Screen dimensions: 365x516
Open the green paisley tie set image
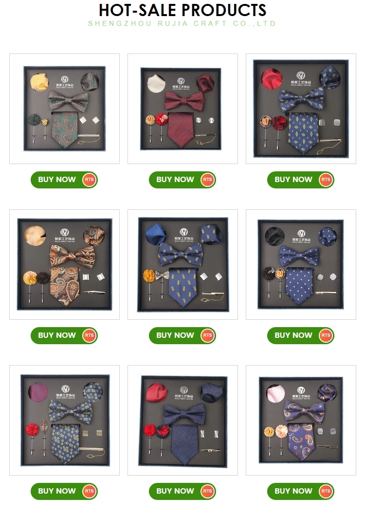(65, 109)
